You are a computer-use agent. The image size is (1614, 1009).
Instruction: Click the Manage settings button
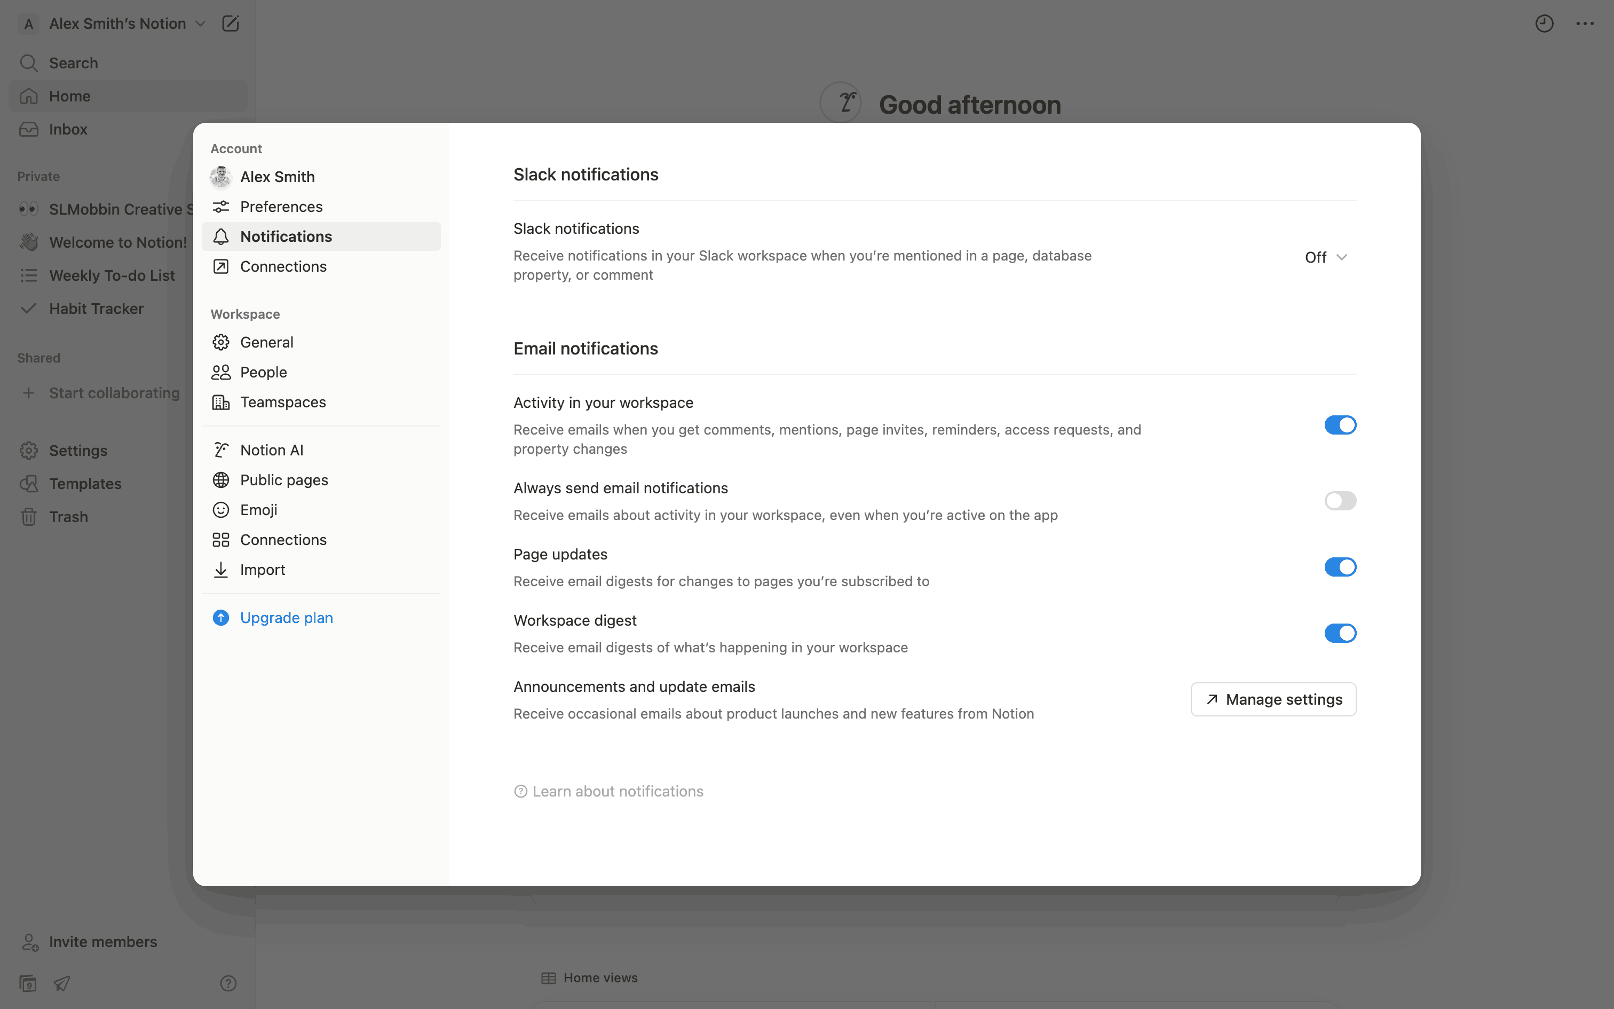coord(1272,699)
